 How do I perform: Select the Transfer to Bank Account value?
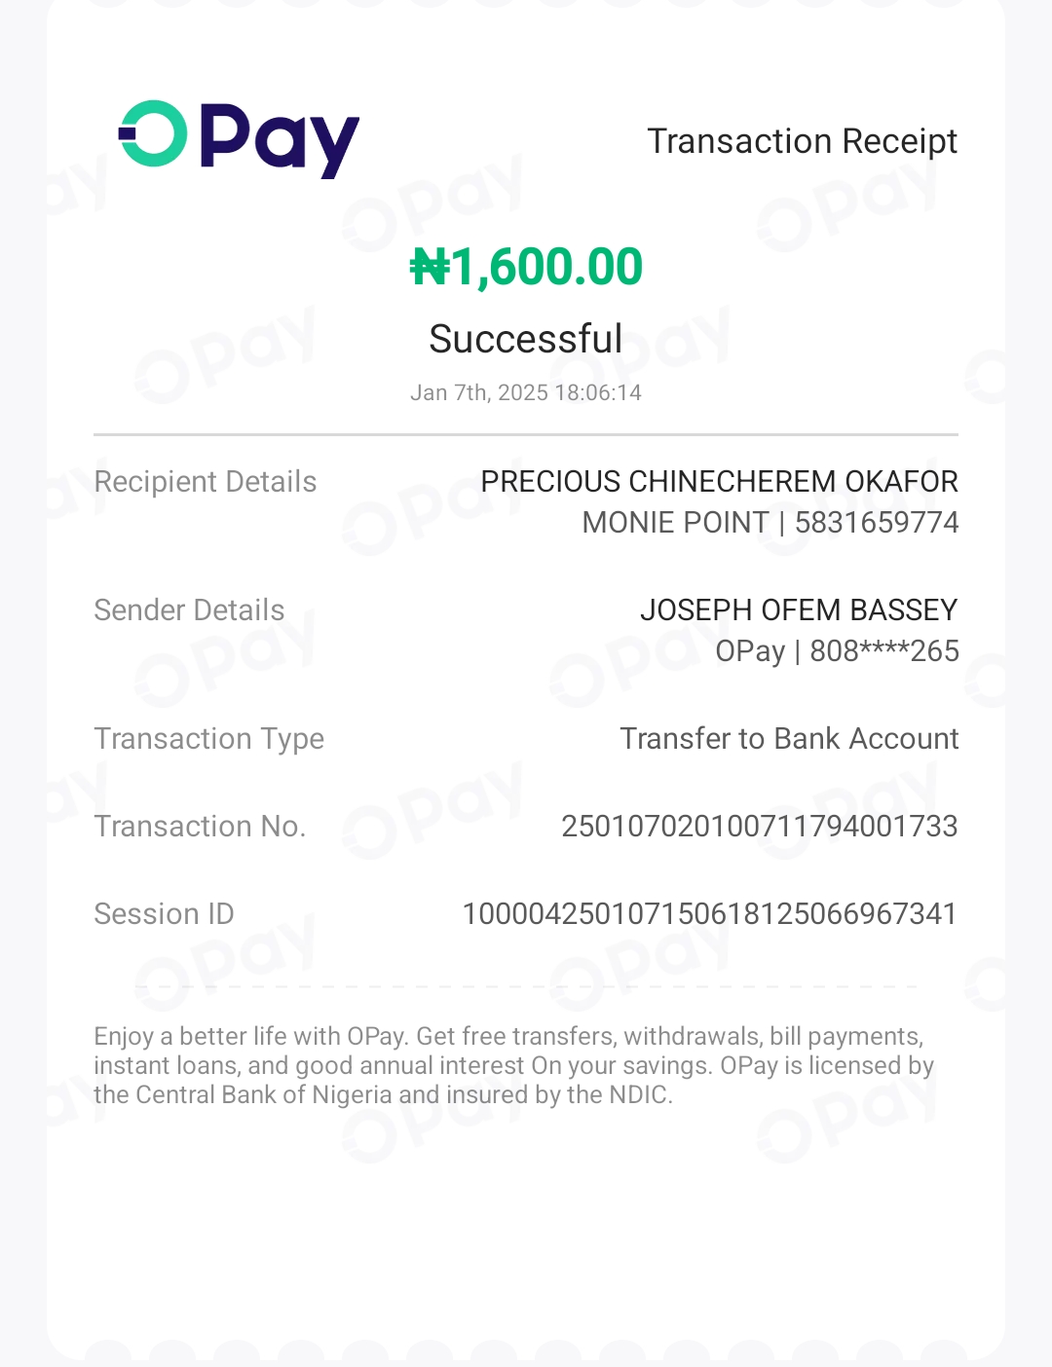click(789, 739)
